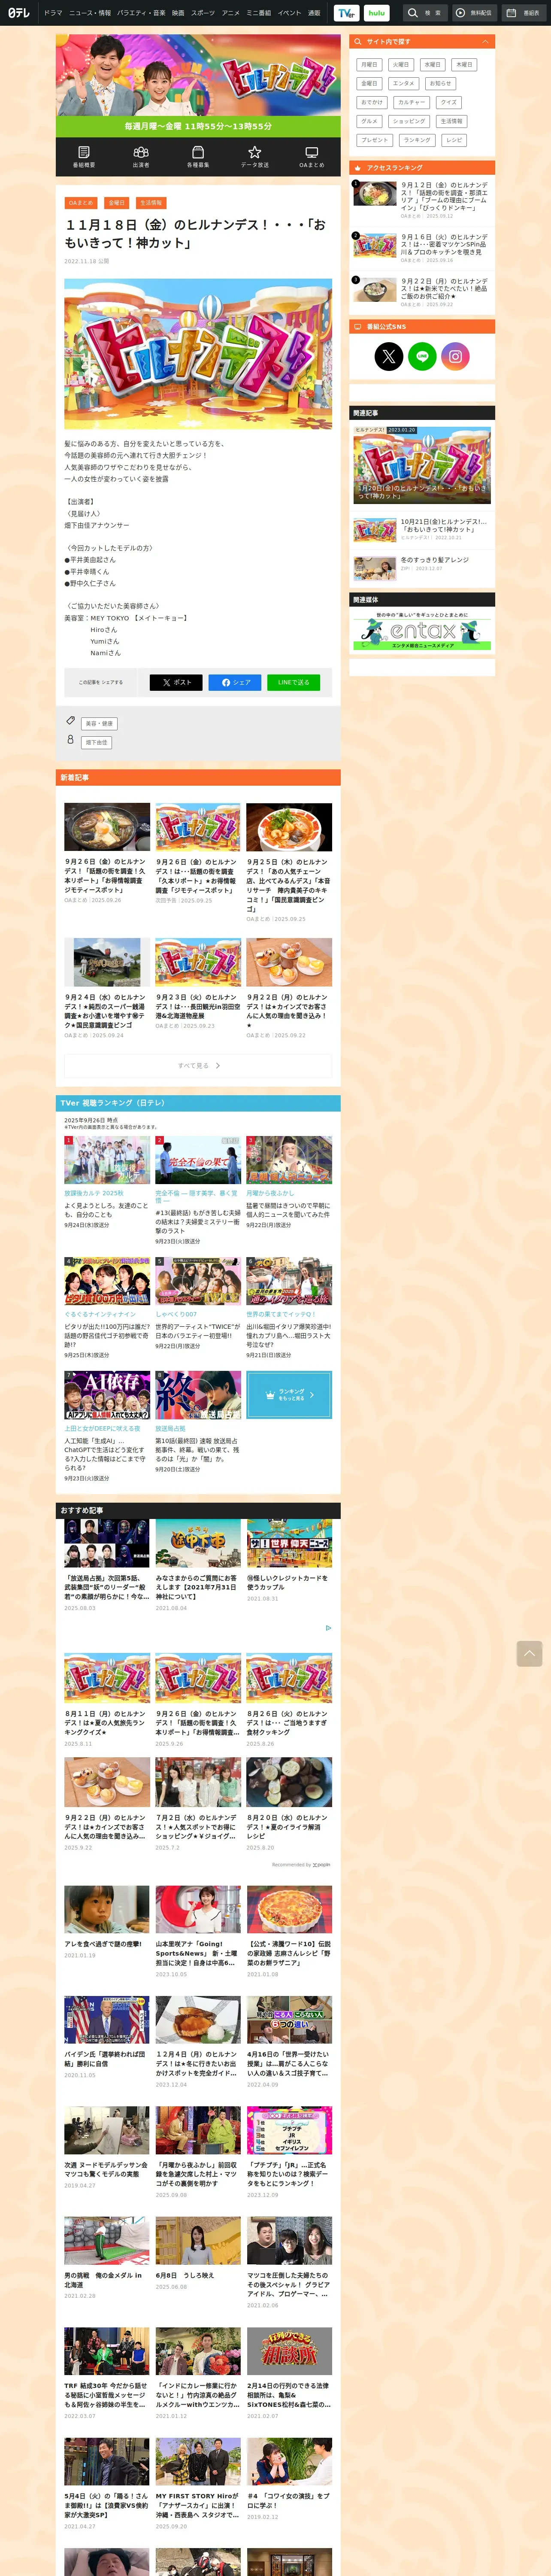551x2576 pixels.
Task: Open 映画 in top navigation
Action: [x=178, y=13]
